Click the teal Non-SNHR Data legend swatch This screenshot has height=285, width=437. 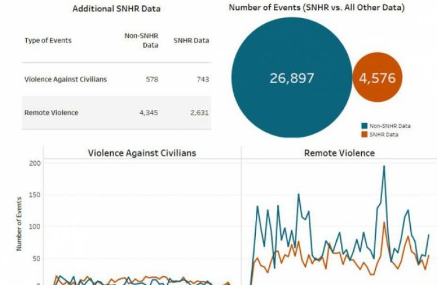pyautogui.click(x=364, y=126)
